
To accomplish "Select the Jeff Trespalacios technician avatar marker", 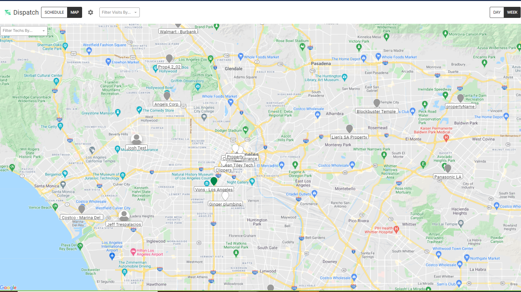I will pyautogui.click(x=124, y=216).
